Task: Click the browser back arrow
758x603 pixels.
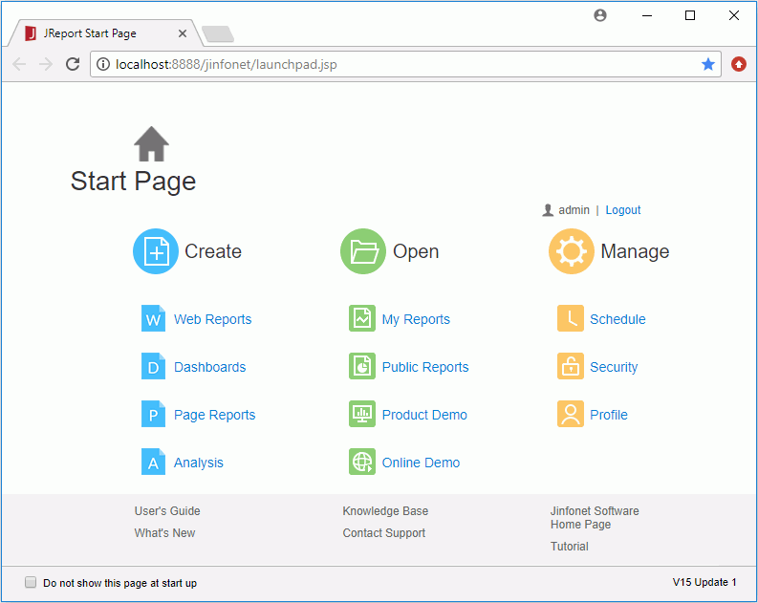Action: 19,64
